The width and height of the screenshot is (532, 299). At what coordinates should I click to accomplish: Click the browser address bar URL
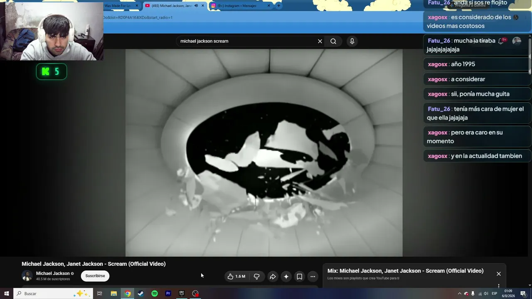[x=138, y=17]
